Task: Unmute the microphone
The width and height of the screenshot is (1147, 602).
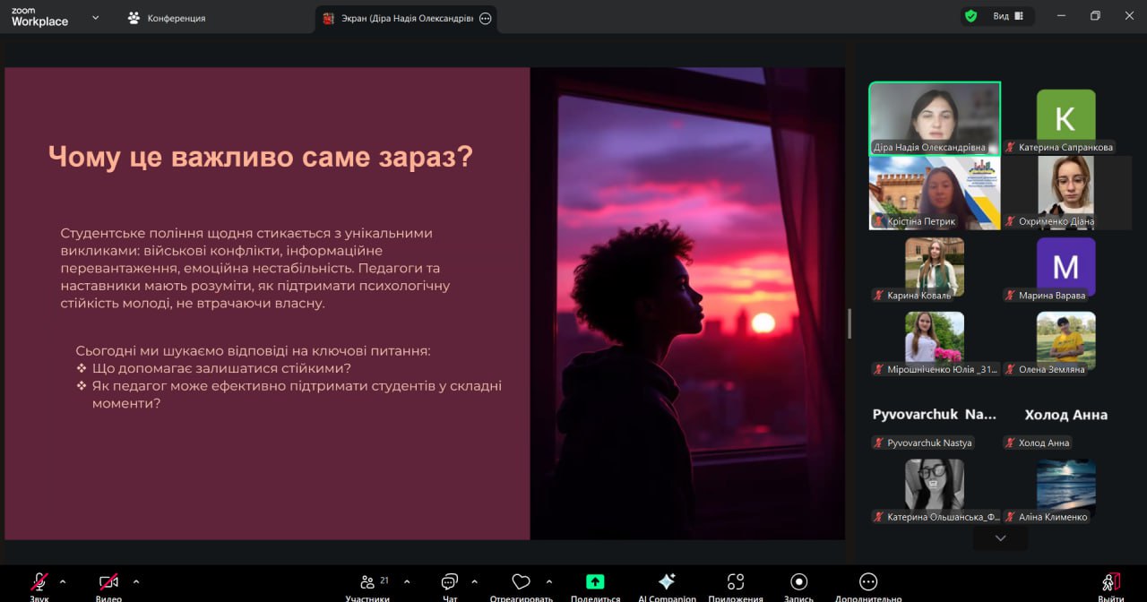Action: [39, 582]
